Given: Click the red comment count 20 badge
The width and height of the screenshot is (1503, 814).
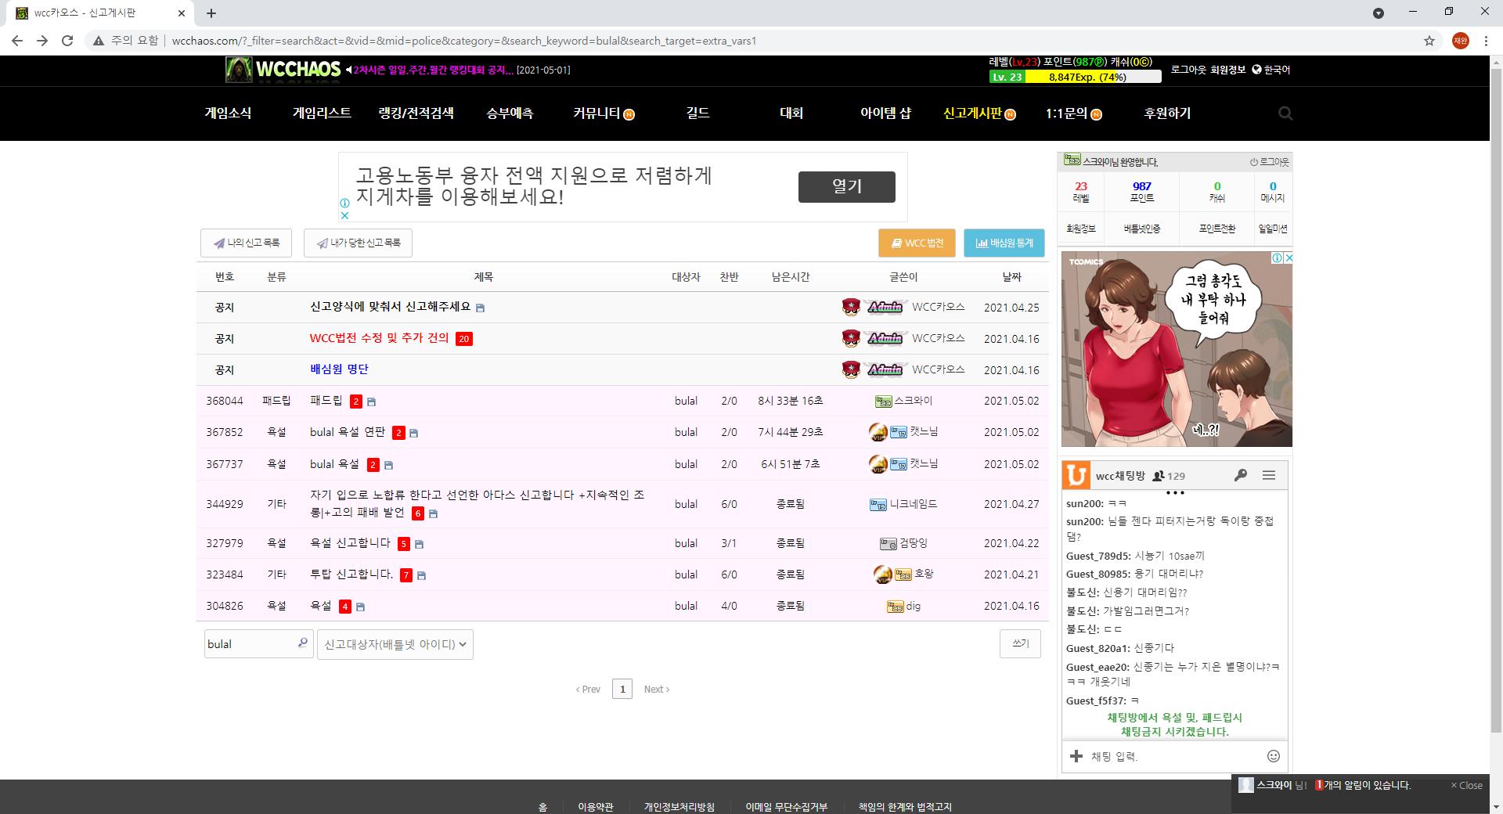Looking at the screenshot, I should pyautogui.click(x=463, y=339).
